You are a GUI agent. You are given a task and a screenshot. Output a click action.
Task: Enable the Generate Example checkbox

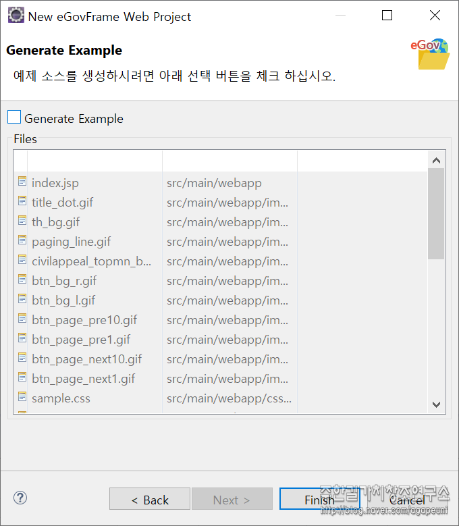pos(14,117)
